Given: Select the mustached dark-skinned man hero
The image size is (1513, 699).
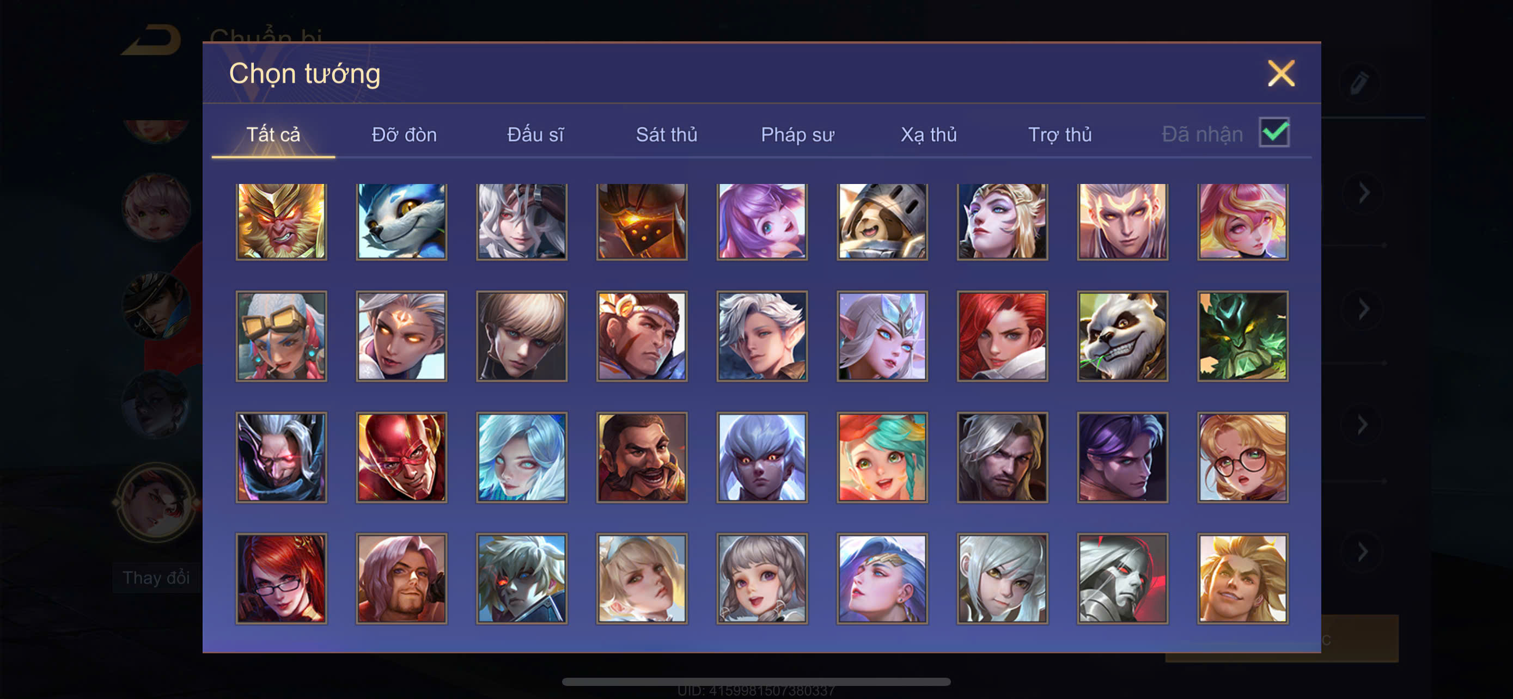Looking at the screenshot, I should (642, 457).
